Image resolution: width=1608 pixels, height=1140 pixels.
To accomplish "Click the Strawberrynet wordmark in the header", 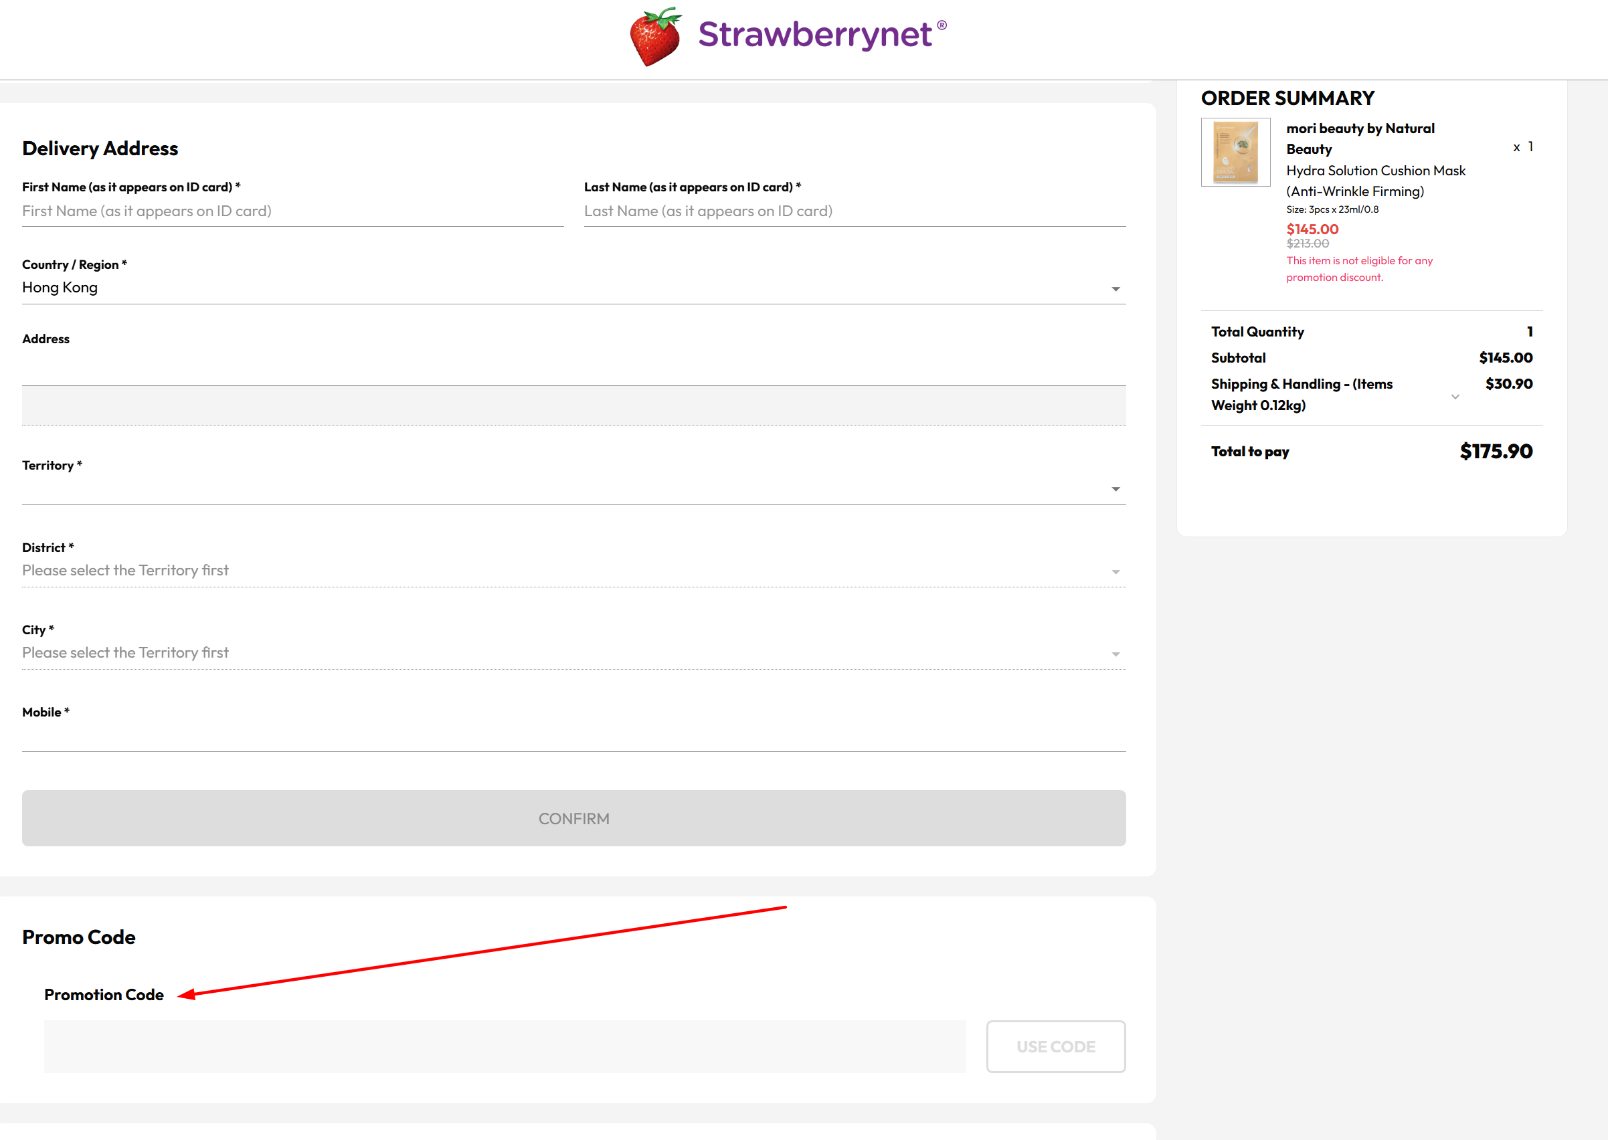I will tap(819, 34).
